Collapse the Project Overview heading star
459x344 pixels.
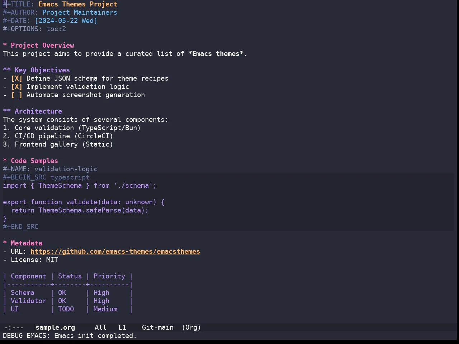click(x=5, y=46)
